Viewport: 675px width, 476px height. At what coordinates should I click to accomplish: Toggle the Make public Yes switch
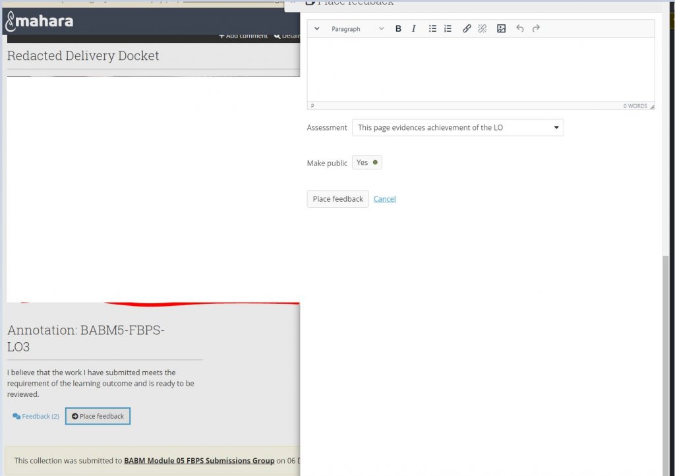(367, 163)
